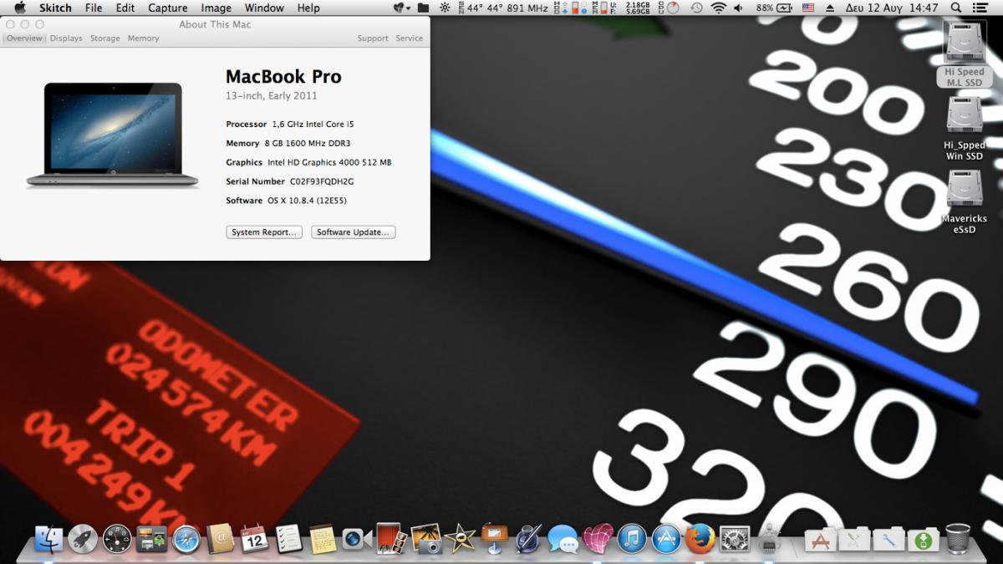
Task: Launch Launchpad rocket icon in dock
Action: coord(83,539)
